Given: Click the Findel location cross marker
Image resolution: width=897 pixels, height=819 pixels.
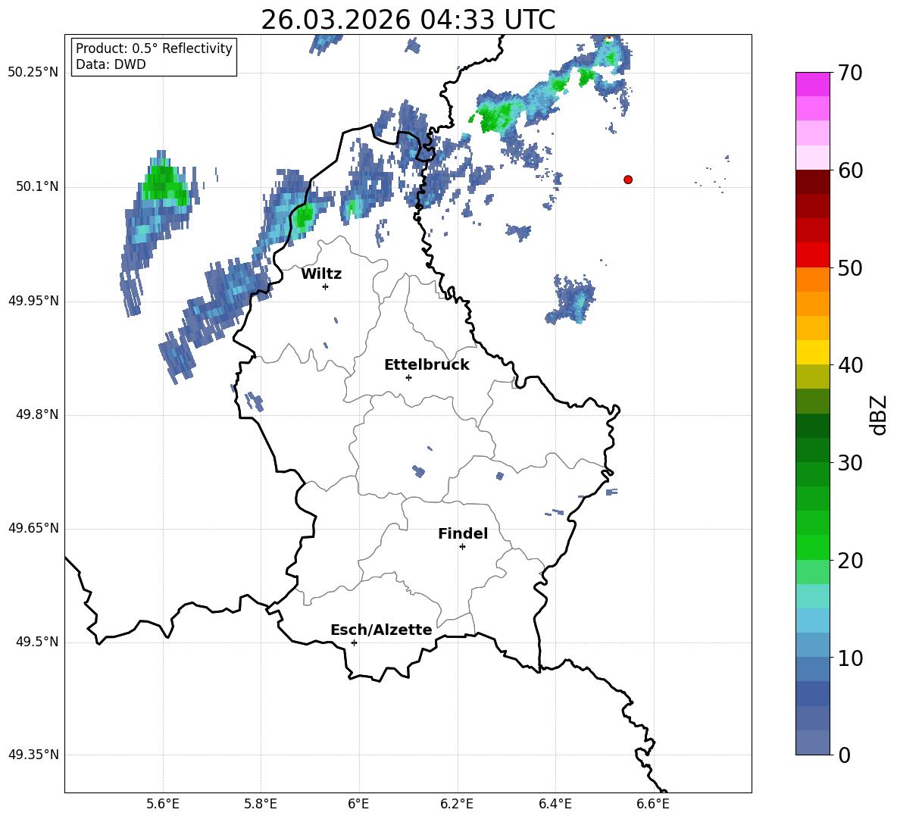Looking at the screenshot, I should click(x=462, y=547).
